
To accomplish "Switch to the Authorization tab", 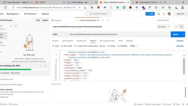I will click(x=68, y=41).
